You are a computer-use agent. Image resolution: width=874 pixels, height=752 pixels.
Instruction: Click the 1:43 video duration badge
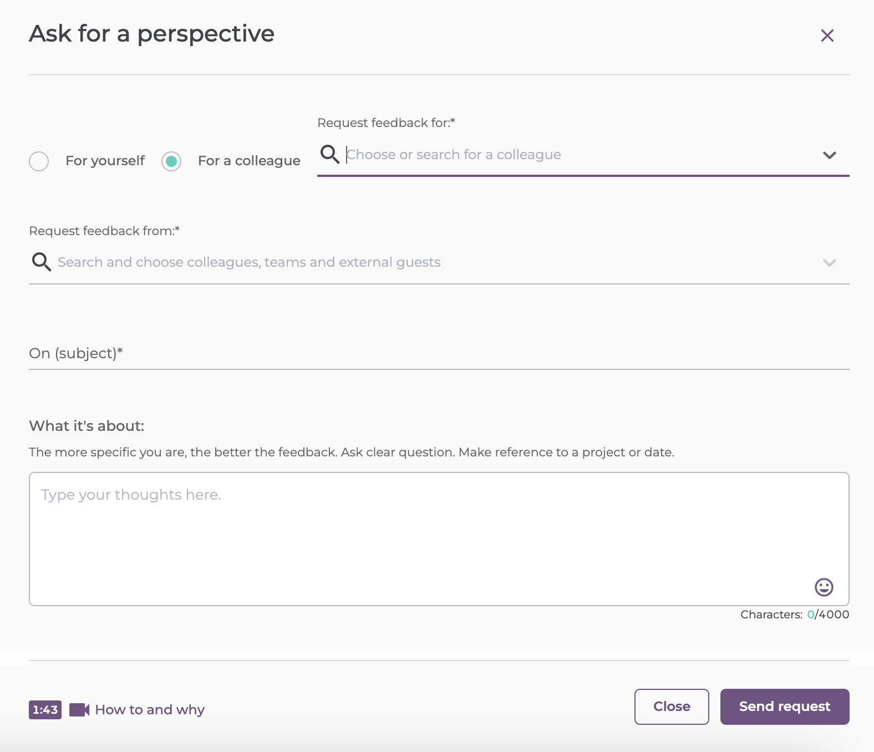coord(45,710)
